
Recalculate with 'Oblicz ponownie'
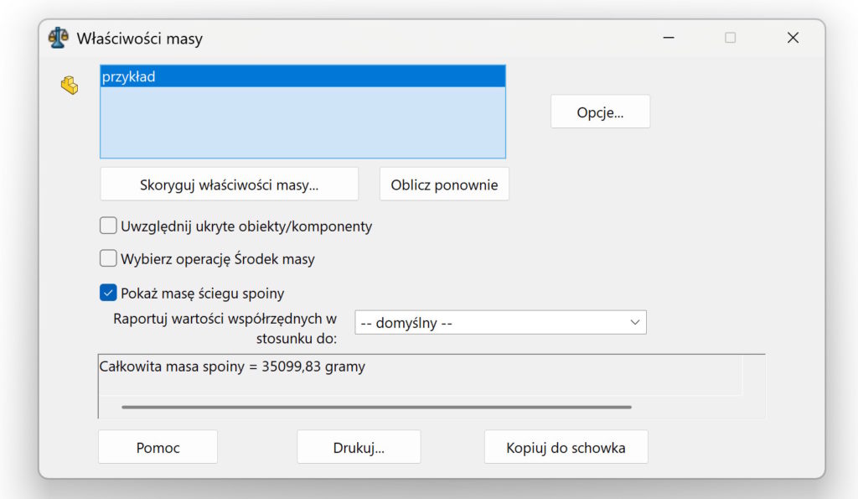444,185
